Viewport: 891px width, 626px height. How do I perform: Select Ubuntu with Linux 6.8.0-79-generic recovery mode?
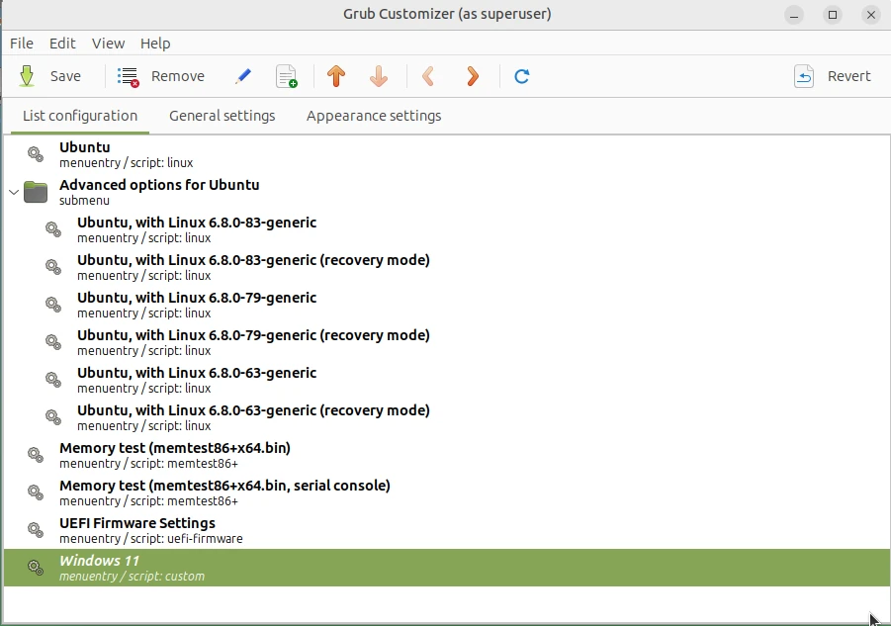pyautogui.click(x=253, y=342)
